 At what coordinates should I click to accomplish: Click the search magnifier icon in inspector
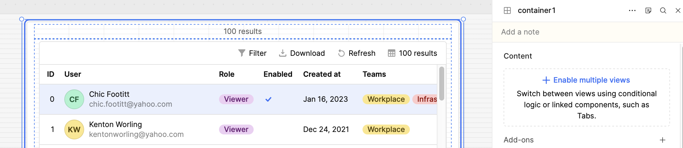663,10
